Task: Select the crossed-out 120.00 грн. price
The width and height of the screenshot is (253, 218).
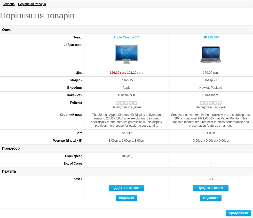Action: (x=118, y=73)
